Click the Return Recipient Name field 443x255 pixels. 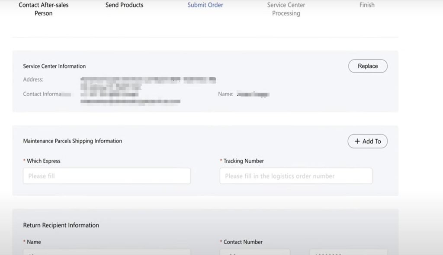point(107,252)
